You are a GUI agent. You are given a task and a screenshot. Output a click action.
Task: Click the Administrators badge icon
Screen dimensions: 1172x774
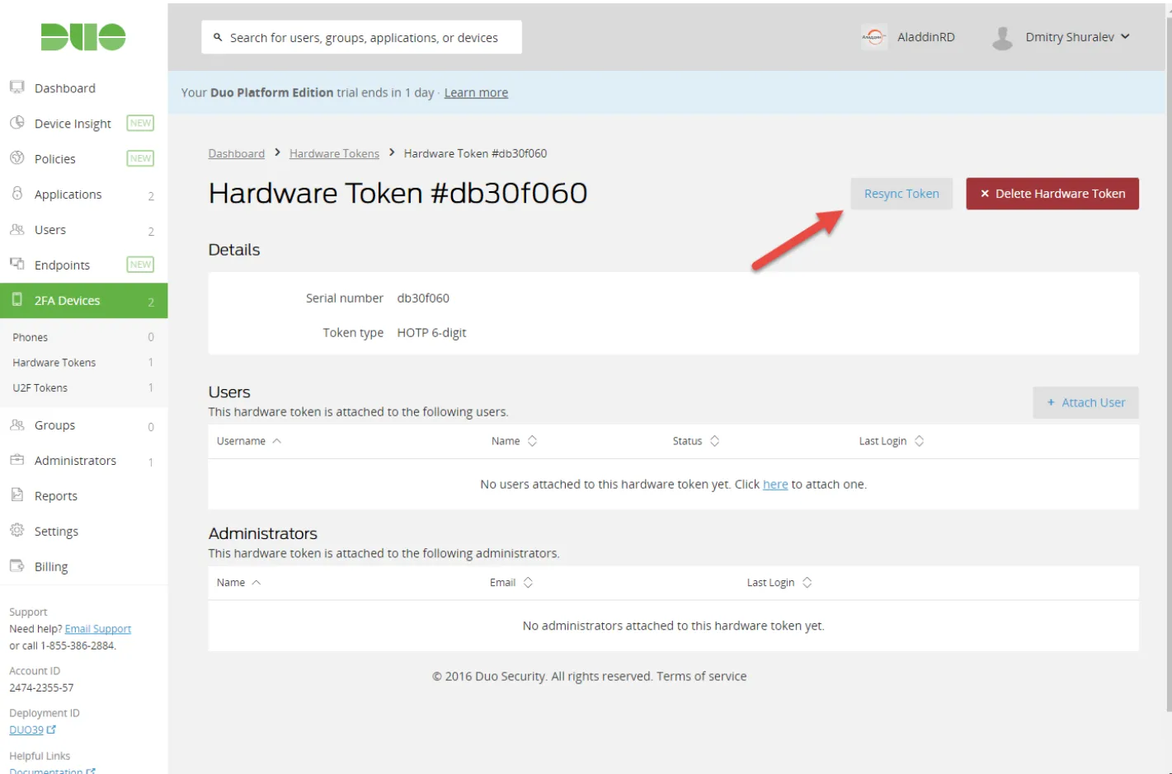point(16,460)
